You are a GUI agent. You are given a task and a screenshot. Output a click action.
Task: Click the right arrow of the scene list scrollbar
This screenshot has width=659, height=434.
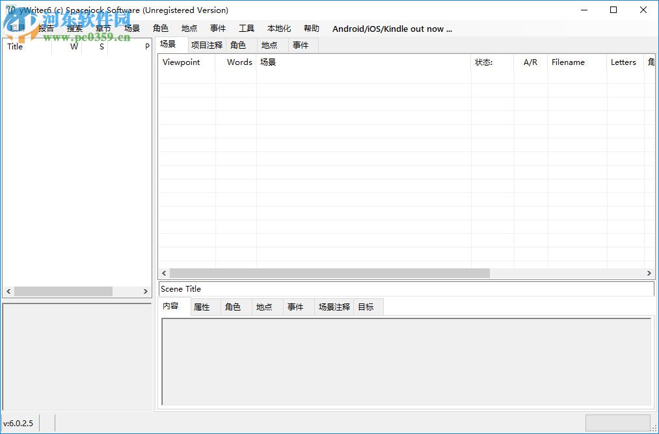649,273
